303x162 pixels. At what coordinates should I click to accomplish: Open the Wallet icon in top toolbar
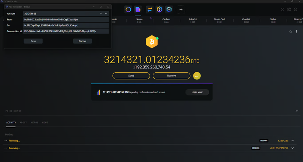coord(138,9)
